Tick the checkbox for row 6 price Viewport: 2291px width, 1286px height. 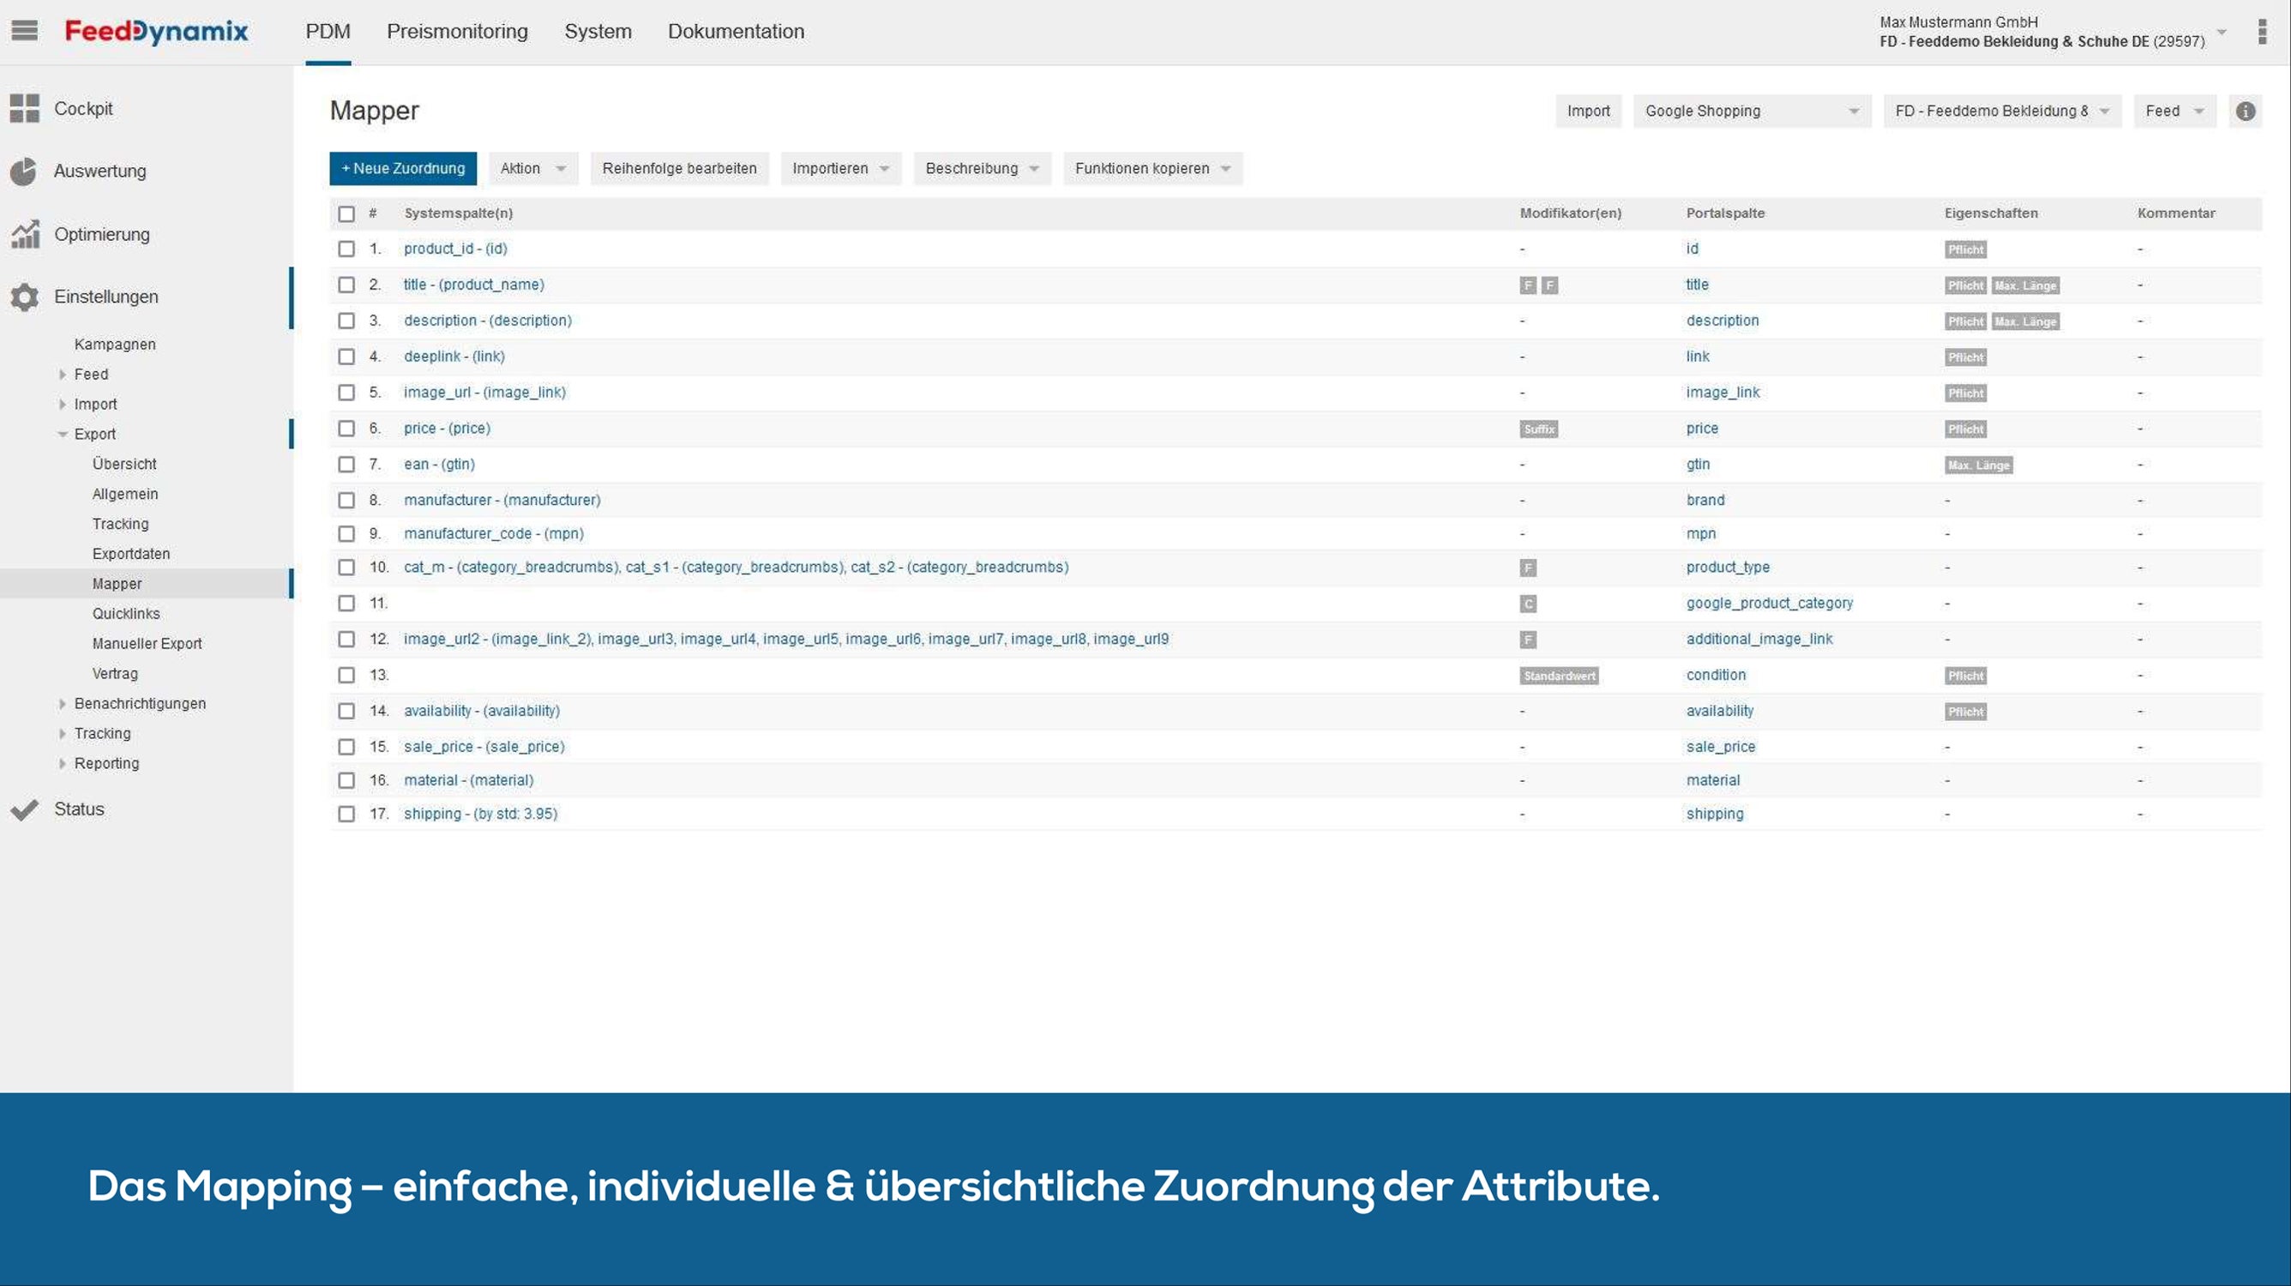346,429
